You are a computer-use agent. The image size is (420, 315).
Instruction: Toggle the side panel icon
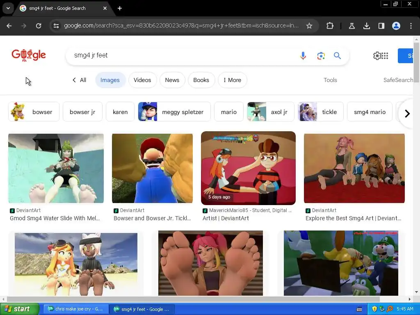[x=381, y=26]
